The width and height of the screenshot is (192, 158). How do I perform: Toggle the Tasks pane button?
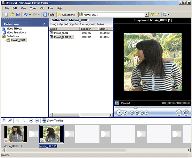click(x=49, y=15)
